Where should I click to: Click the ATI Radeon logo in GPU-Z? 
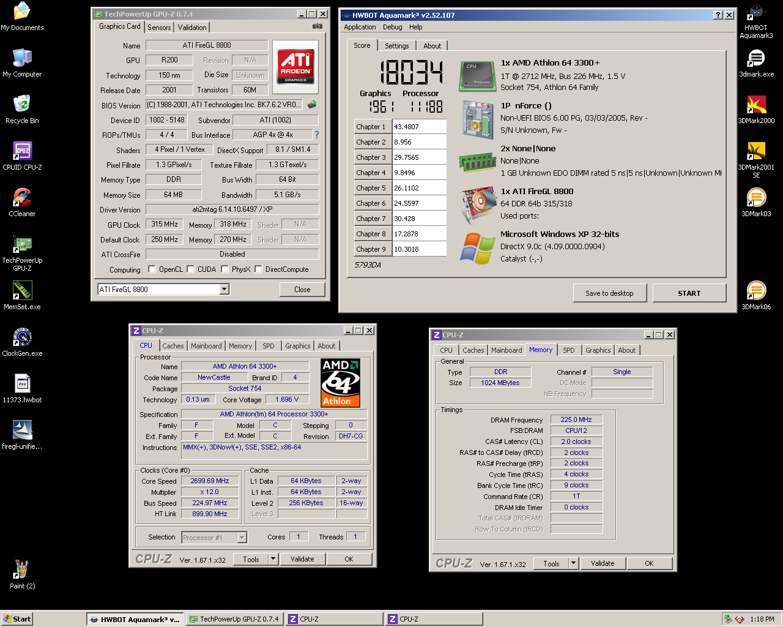point(295,66)
